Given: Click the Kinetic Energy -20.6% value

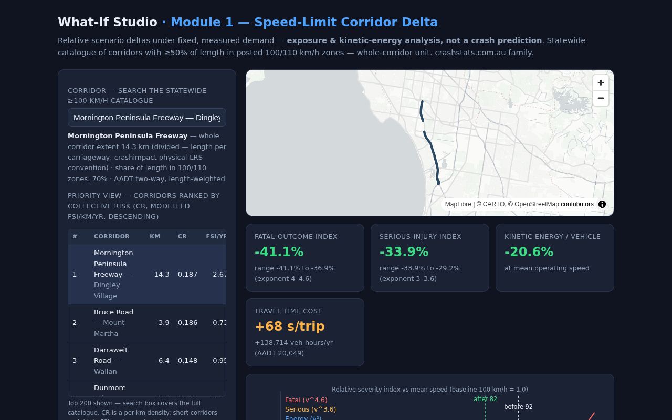Looking at the screenshot, I should point(529,252).
